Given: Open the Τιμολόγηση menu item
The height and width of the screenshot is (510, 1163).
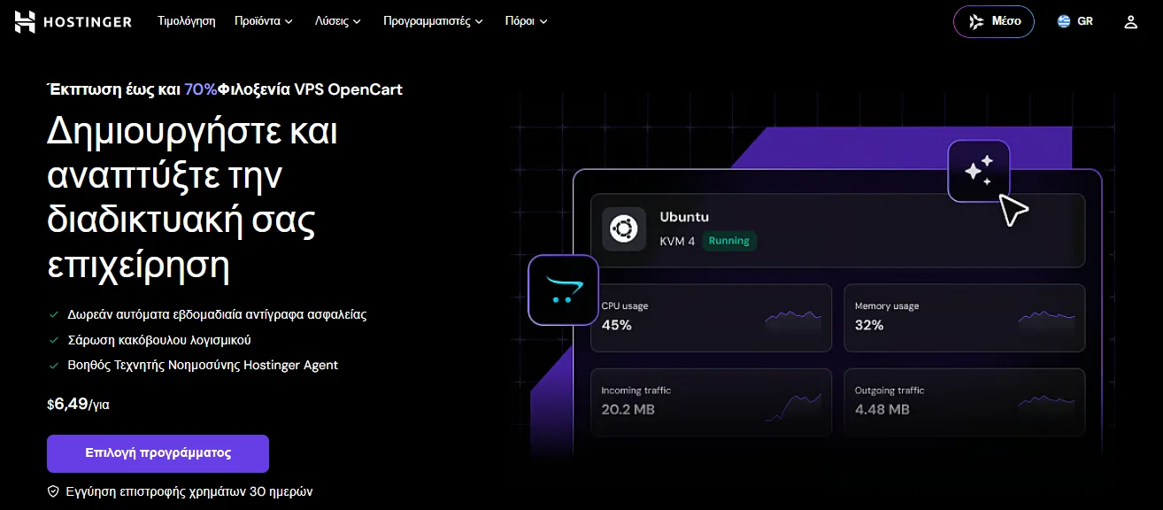Looking at the screenshot, I should (x=187, y=21).
